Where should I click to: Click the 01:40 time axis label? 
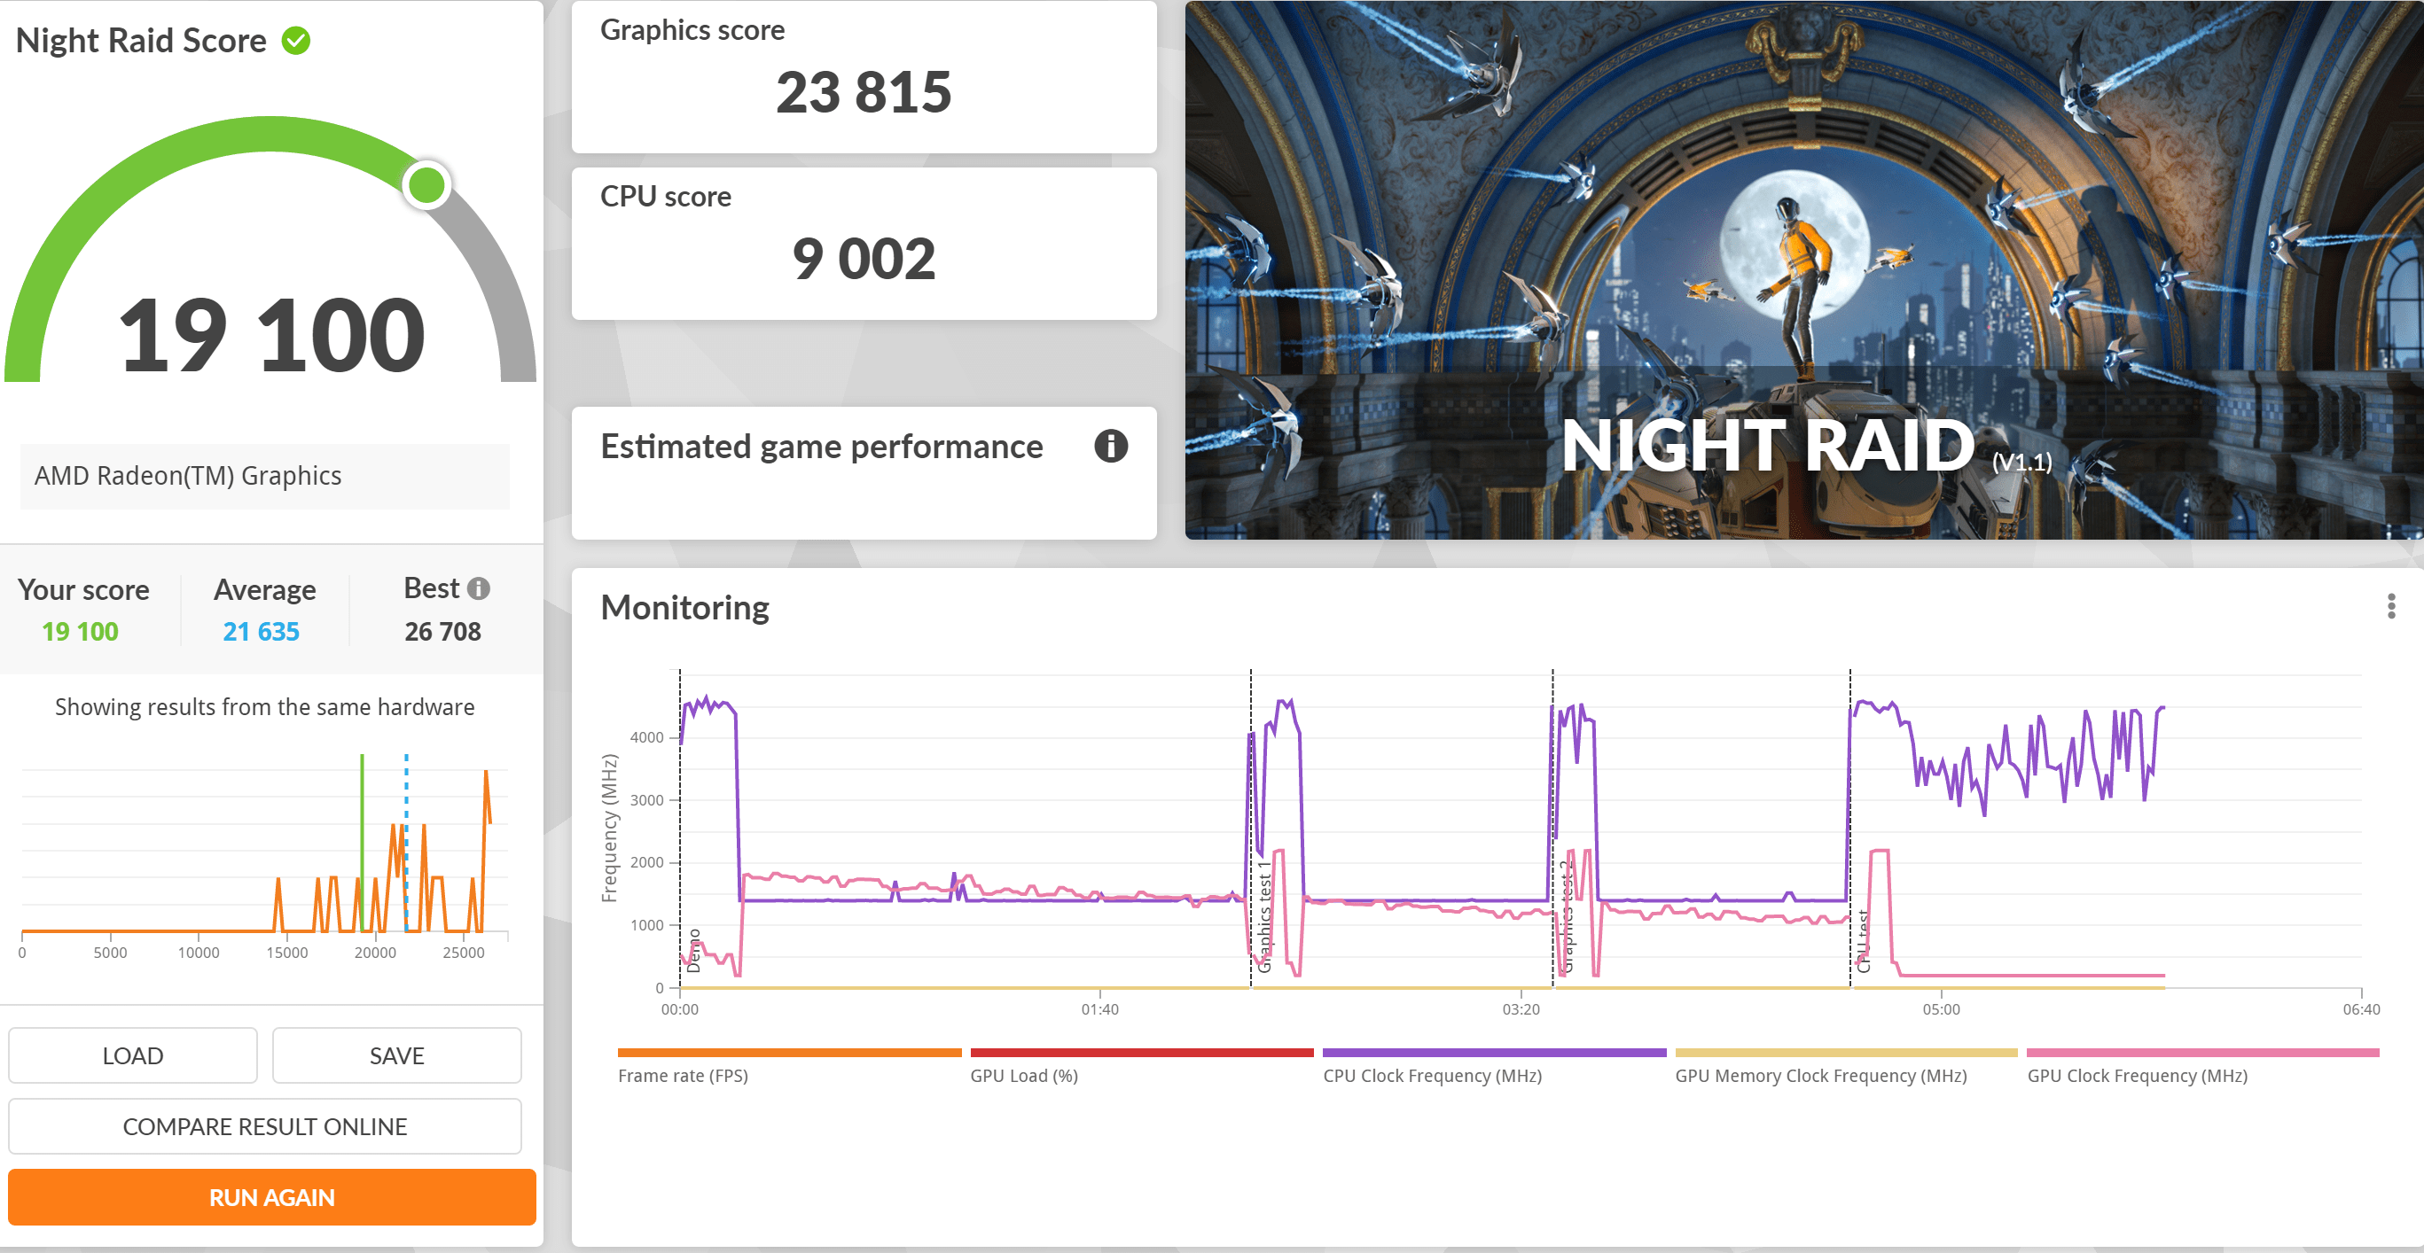(1100, 1009)
